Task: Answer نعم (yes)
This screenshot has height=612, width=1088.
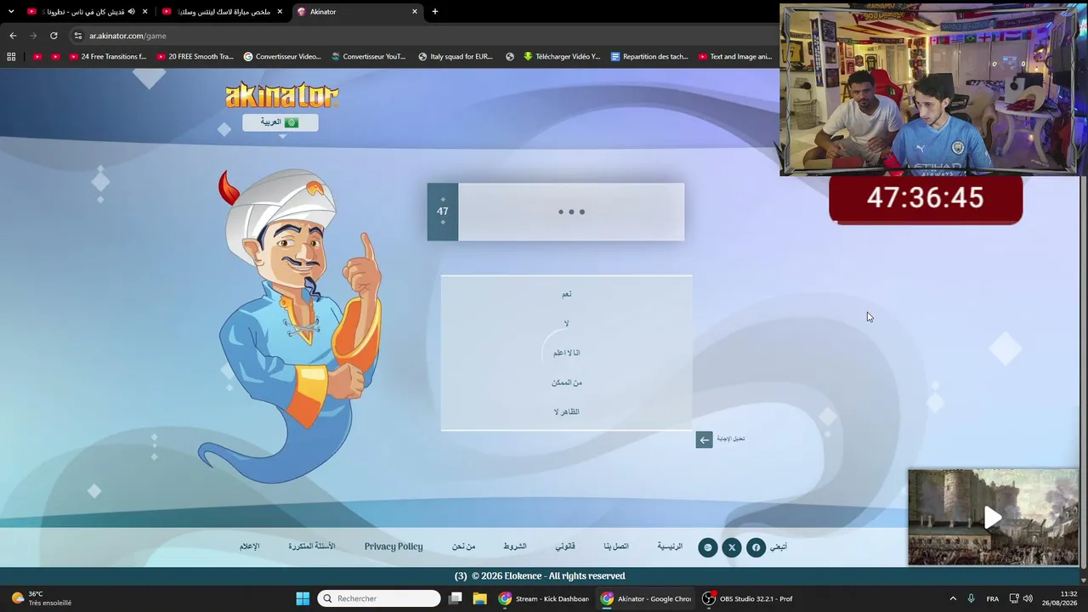Action: pyautogui.click(x=566, y=294)
